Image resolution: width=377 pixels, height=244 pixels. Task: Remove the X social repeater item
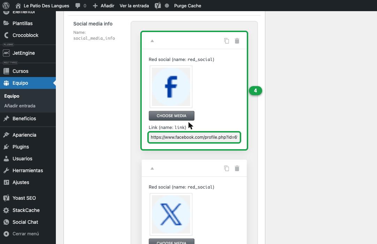click(x=237, y=168)
